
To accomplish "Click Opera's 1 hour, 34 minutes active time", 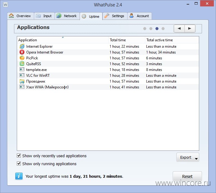I will tap(161, 52).
